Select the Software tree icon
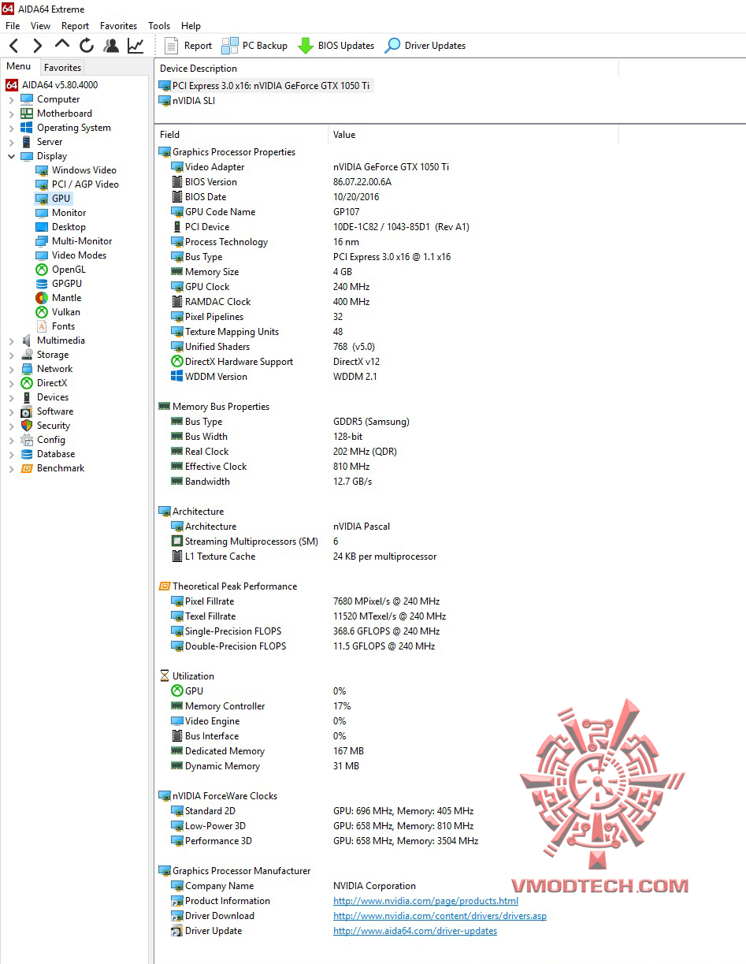Viewport: 746px width, 964px height. click(27, 411)
